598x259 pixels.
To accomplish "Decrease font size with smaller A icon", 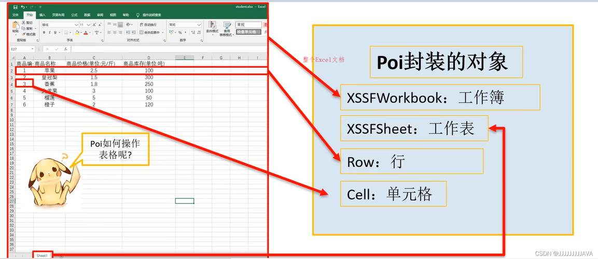I will tap(100, 25).
